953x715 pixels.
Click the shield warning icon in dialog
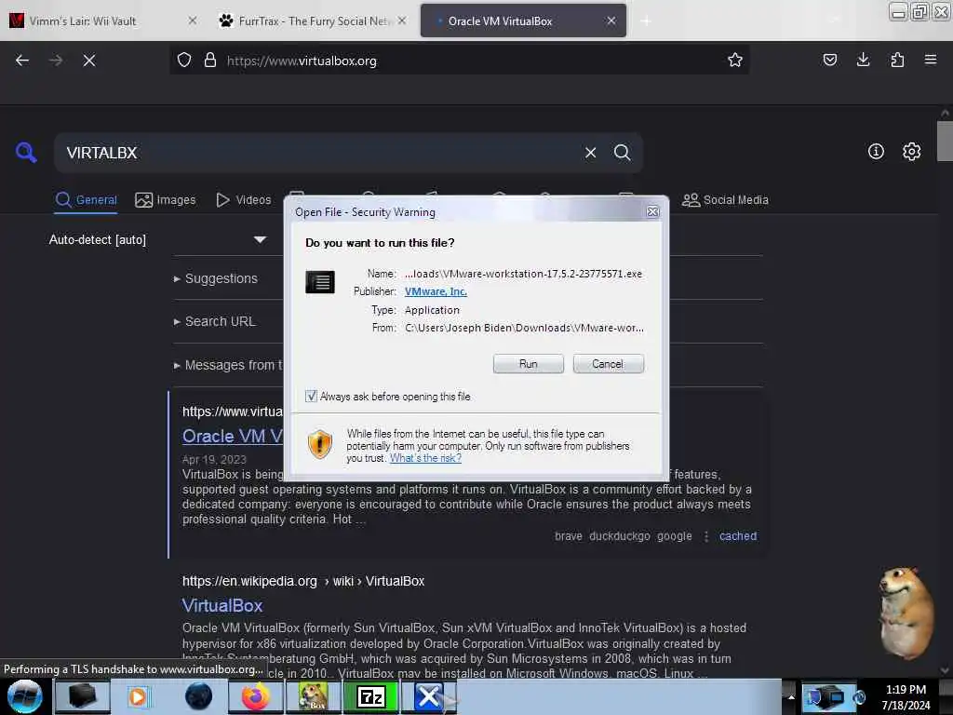[x=320, y=444]
